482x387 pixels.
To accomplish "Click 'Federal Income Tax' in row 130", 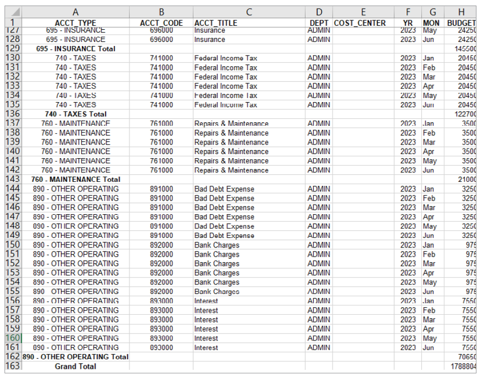I will [x=249, y=58].
